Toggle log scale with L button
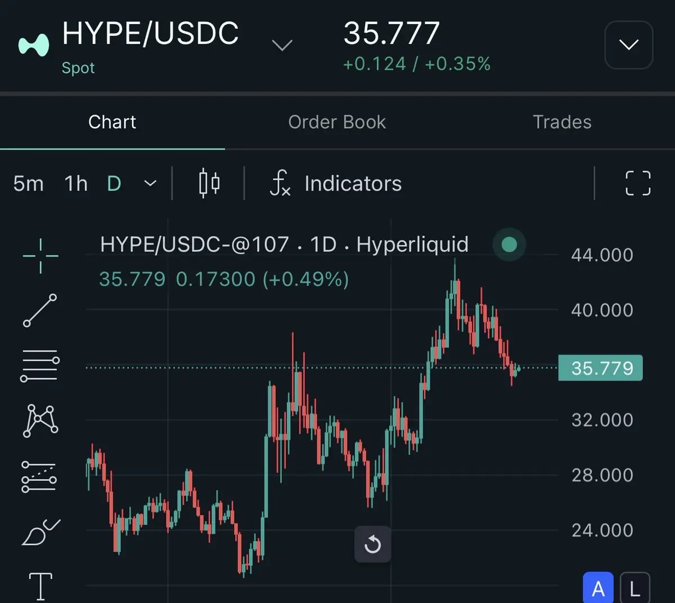The width and height of the screenshot is (675, 603). (635, 588)
